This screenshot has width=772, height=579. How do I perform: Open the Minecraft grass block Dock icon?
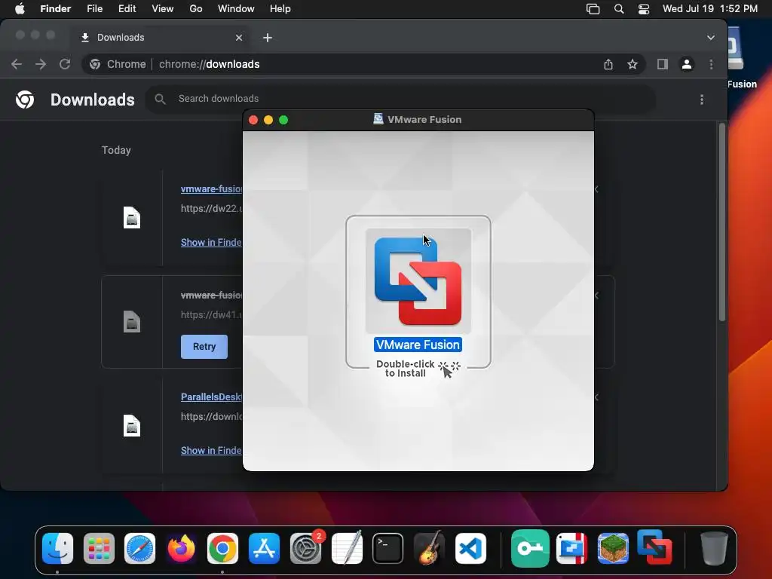point(613,549)
